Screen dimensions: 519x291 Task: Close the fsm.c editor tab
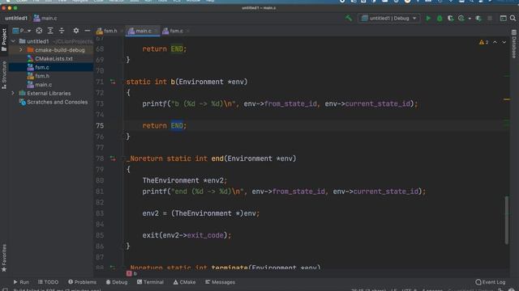coord(187,31)
